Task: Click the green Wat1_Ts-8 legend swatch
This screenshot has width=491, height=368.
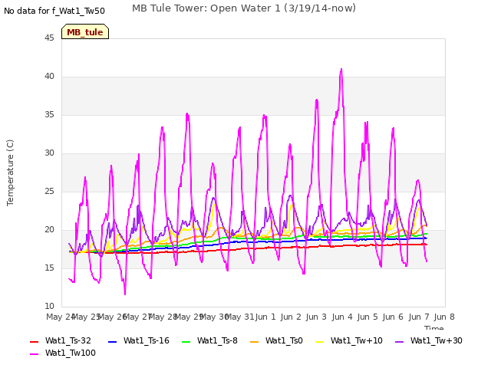Action: click(x=186, y=342)
